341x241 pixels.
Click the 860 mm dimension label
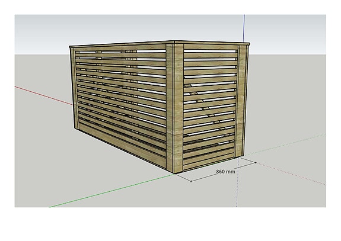pyautogui.click(x=225, y=172)
